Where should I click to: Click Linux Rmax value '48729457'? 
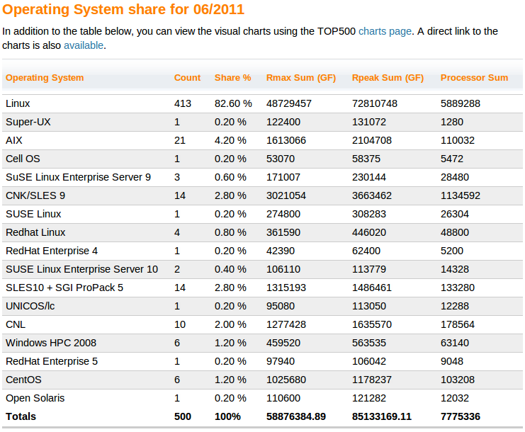tap(288, 103)
